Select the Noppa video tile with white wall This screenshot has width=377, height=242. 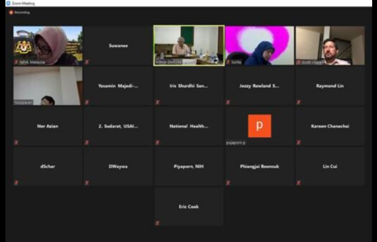pyautogui.click(x=48, y=86)
